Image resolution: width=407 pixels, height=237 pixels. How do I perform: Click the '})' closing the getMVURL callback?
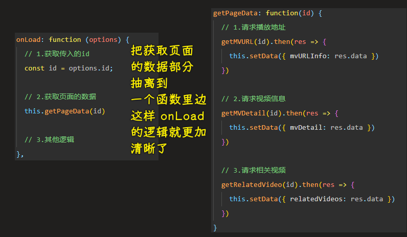point(225,70)
